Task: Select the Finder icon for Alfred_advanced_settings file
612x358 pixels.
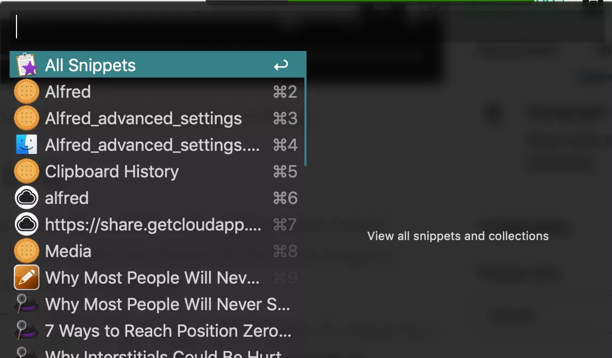Action: click(27, 144)
